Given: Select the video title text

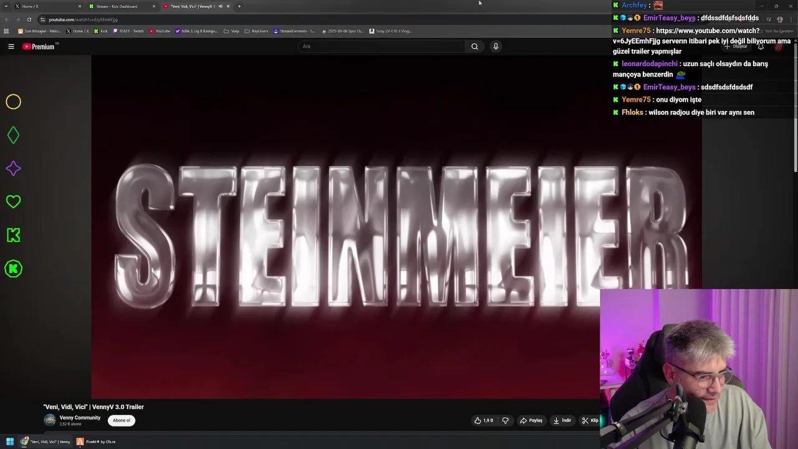Looking at the screenshot, I should coord(94,407).
